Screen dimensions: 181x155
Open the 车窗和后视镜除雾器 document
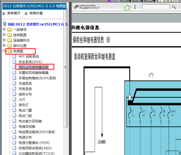coord(33,73)
